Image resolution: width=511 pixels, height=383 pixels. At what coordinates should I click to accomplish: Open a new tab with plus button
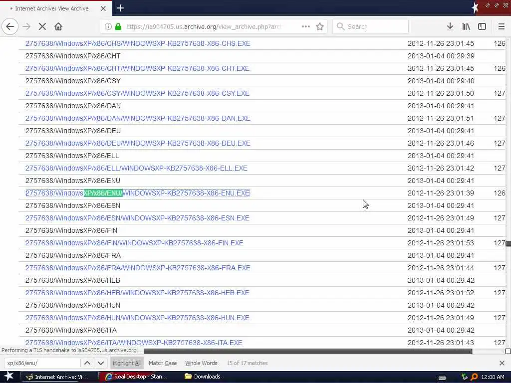pos(120,8)
